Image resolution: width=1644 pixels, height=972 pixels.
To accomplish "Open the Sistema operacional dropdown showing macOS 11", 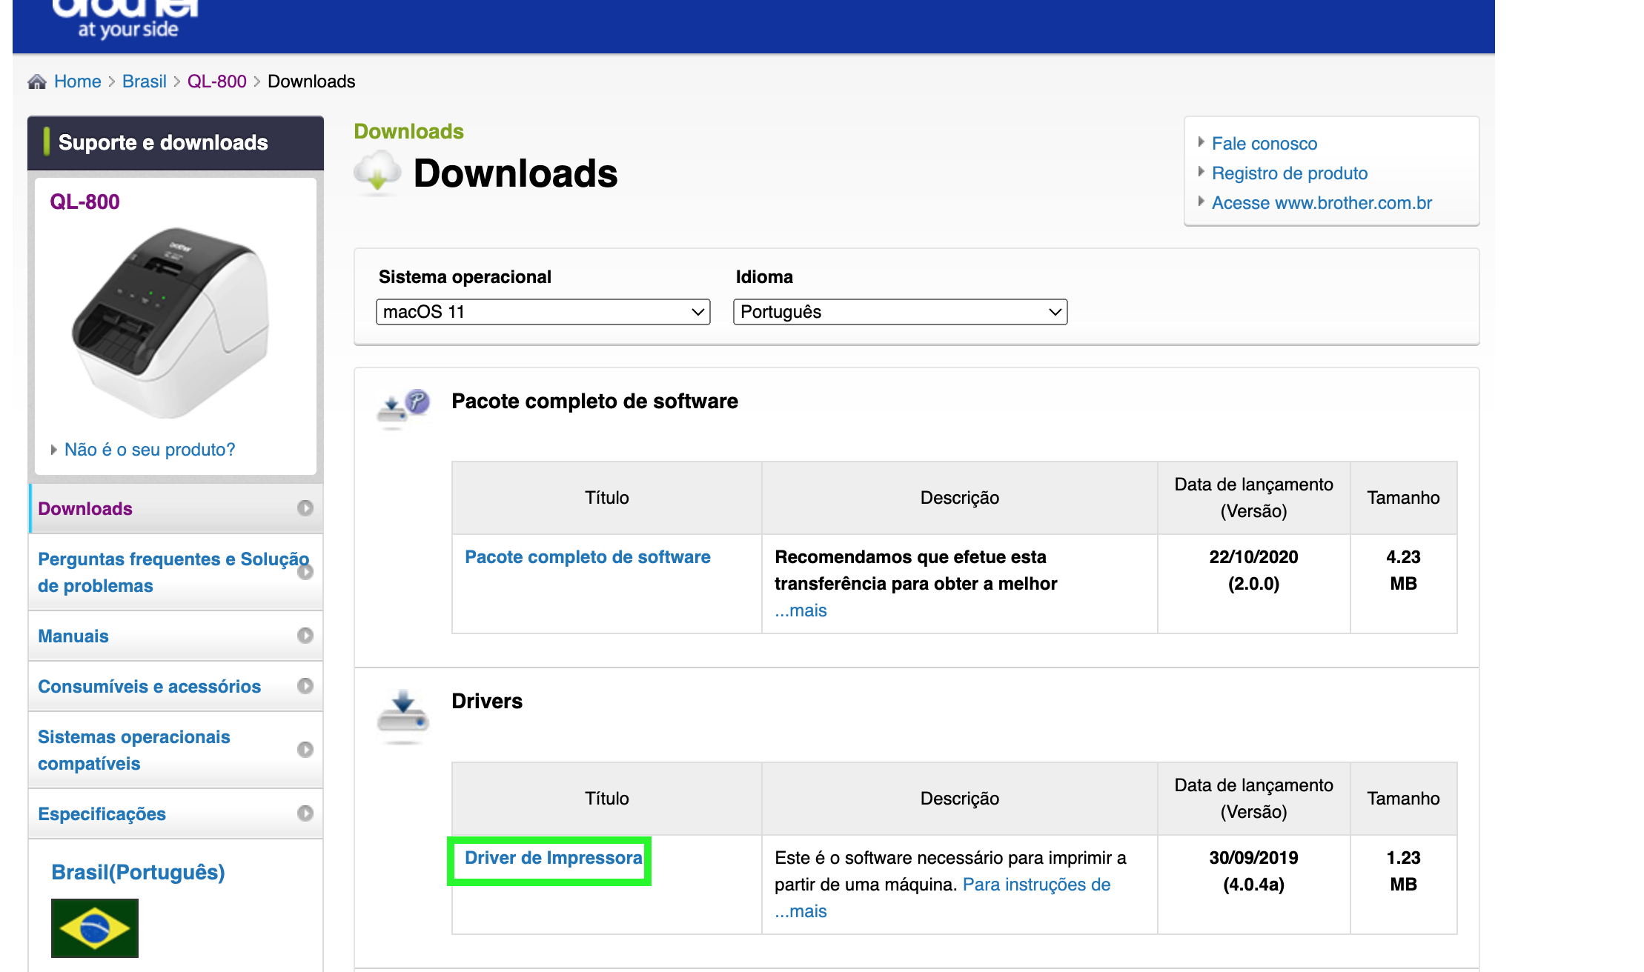I will [x=543, y=312].
